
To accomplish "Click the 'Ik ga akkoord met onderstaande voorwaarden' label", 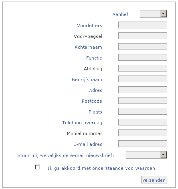I will point(101,168).
